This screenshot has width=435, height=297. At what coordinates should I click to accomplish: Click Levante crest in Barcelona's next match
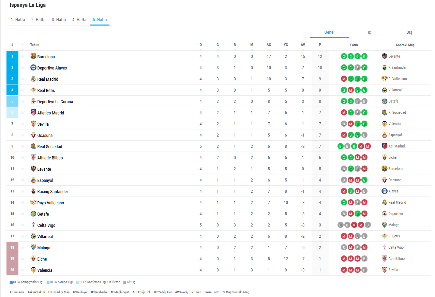click(x=385, y=56)
